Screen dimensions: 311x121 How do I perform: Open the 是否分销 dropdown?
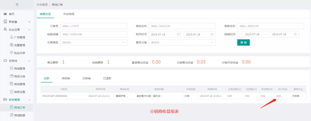point(182,42)
